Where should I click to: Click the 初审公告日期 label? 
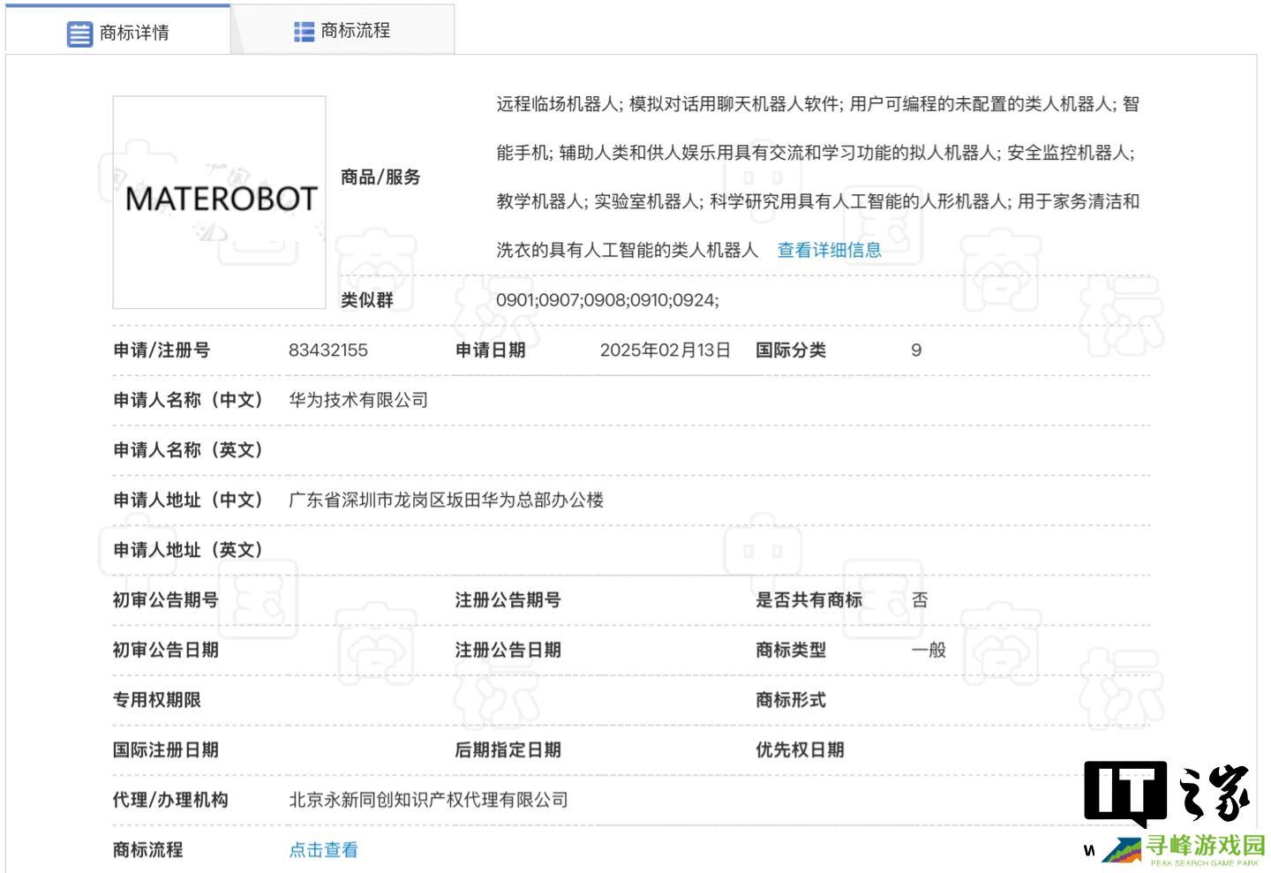pyautogui.click(x=165, y=650)
